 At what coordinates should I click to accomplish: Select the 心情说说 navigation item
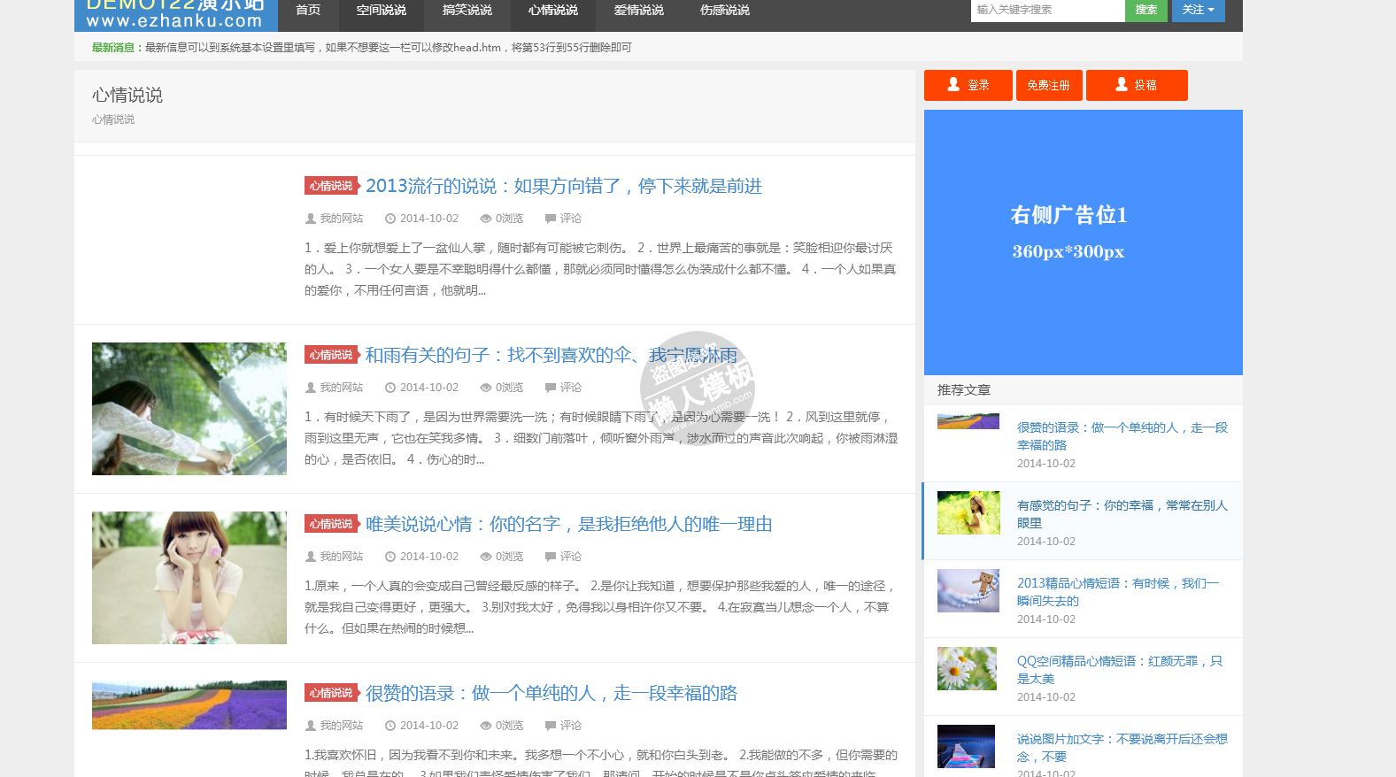(x=553, y=11)
